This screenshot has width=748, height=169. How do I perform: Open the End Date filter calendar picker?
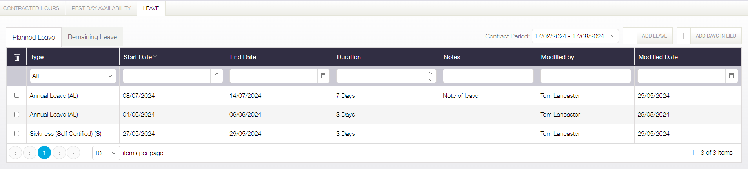[x=324, y=76]
